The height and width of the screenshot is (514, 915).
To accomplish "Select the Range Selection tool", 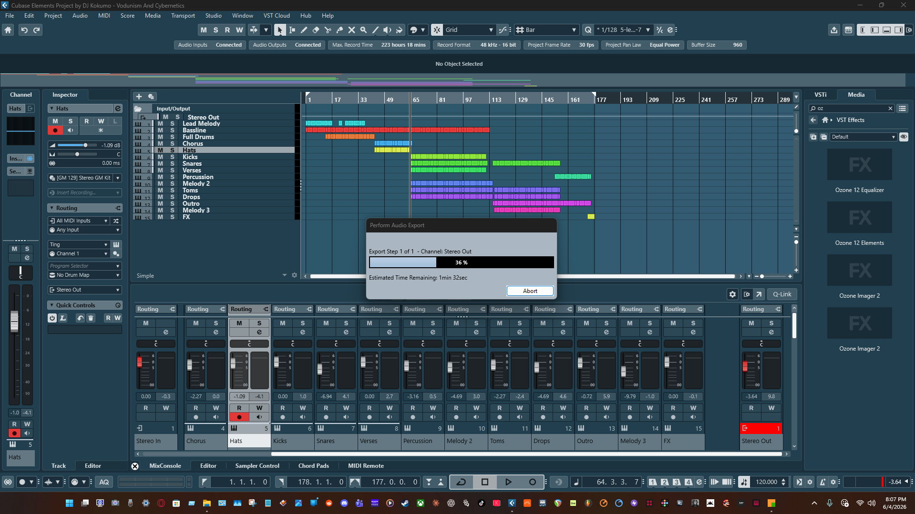I will click(292, 30).
